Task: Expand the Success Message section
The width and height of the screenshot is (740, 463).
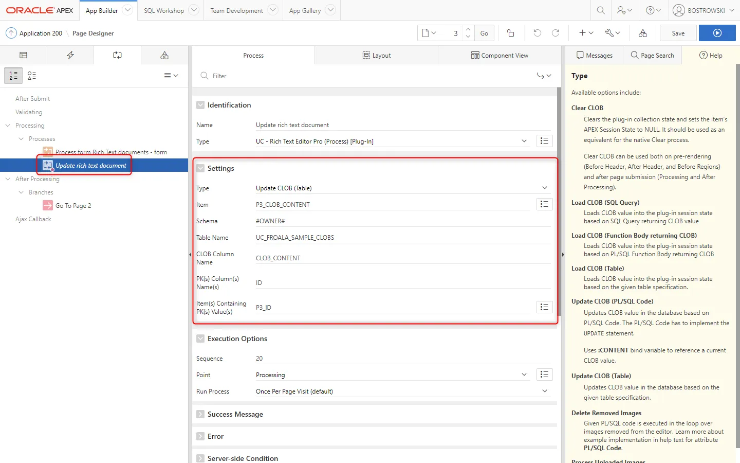Action: 200,414
